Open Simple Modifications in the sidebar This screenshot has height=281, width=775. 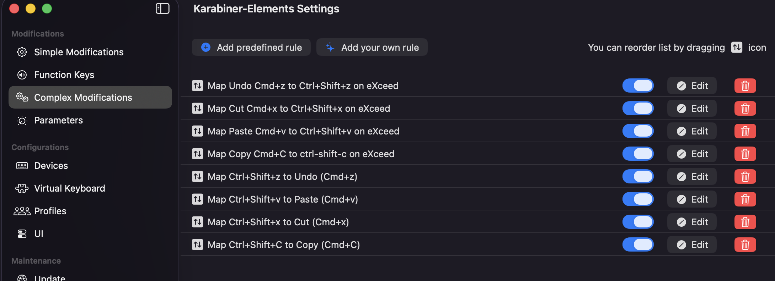pos(79,52)
